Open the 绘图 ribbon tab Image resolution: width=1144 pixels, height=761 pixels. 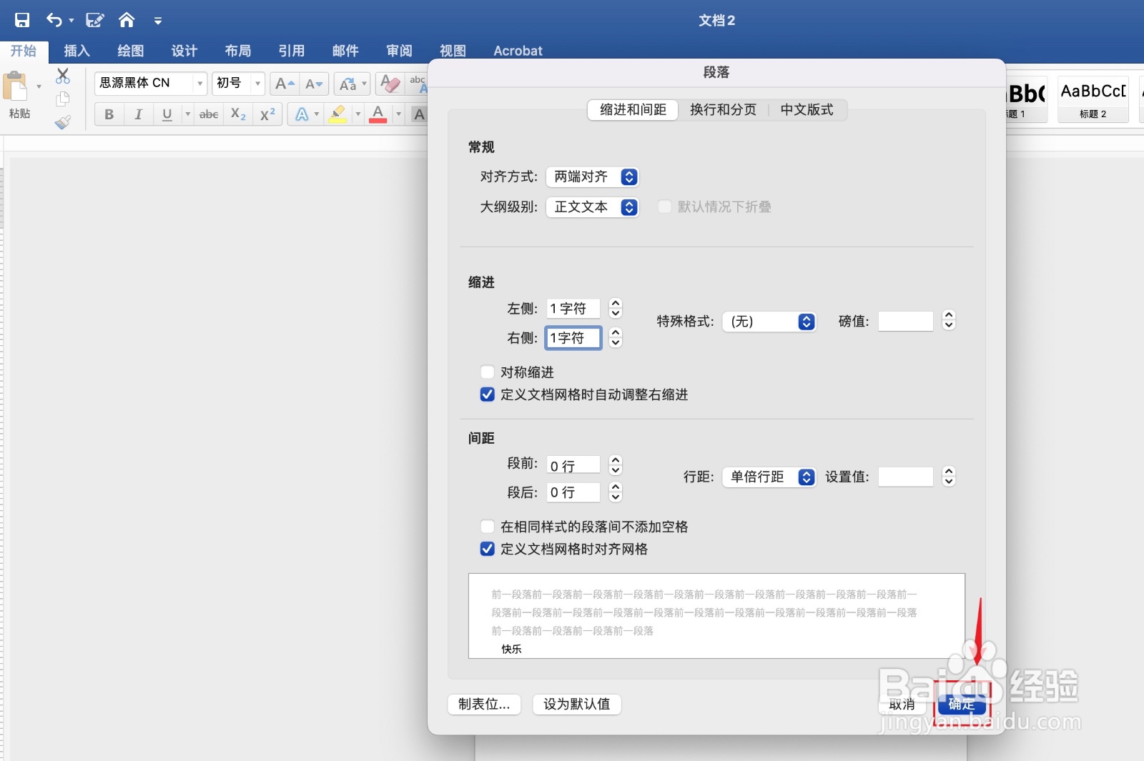pyautogui.click(x=131, y=51)
